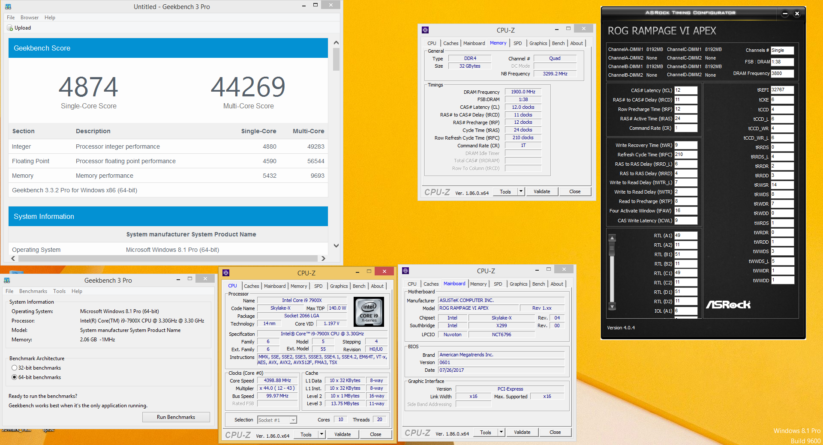The height and width of the screenshot is (445, 823).
Task: Click the Geekbench 3 Pro window title icon
Action: click(x=7, y=280)
